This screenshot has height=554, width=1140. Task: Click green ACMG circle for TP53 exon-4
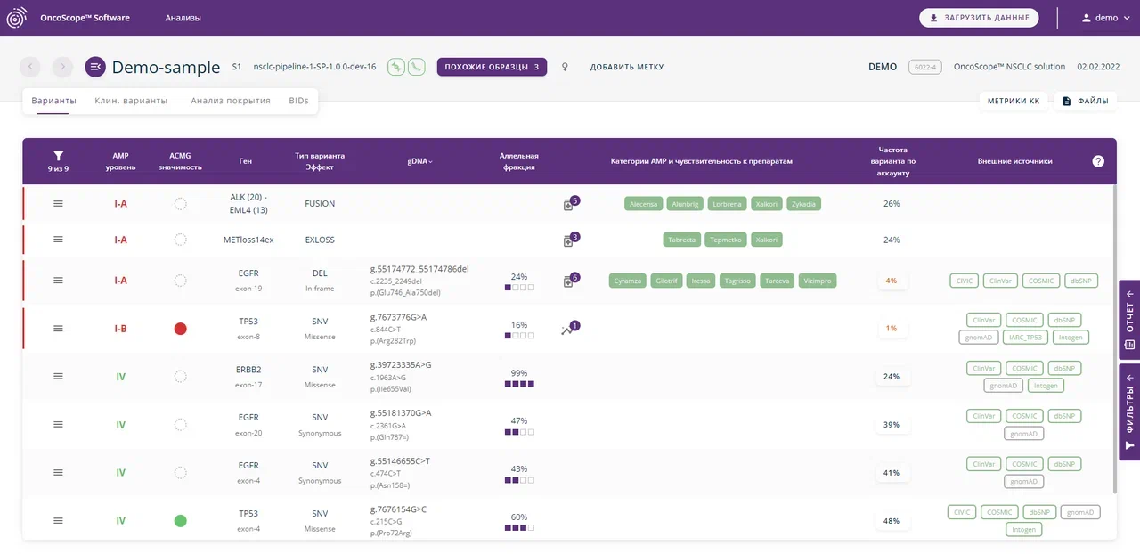[181, 520]
